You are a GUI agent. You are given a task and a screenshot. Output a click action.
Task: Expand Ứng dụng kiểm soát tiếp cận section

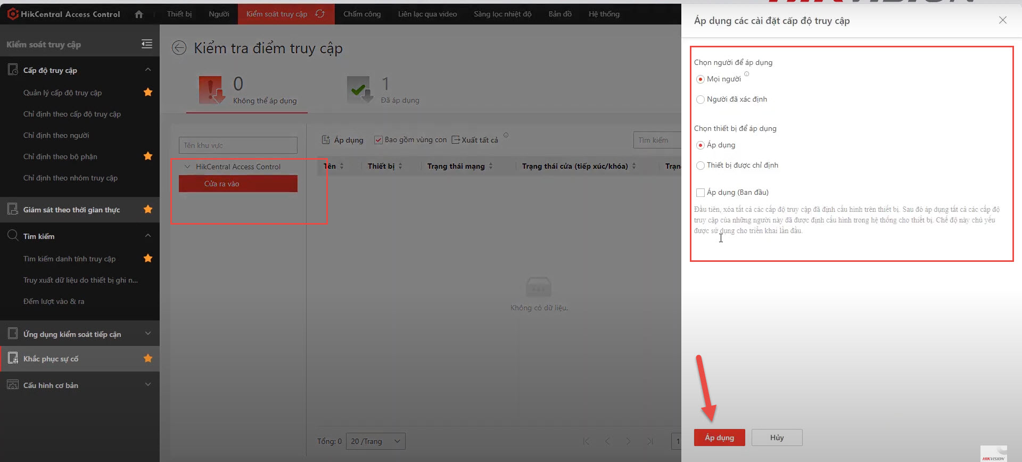click(148, 334)
